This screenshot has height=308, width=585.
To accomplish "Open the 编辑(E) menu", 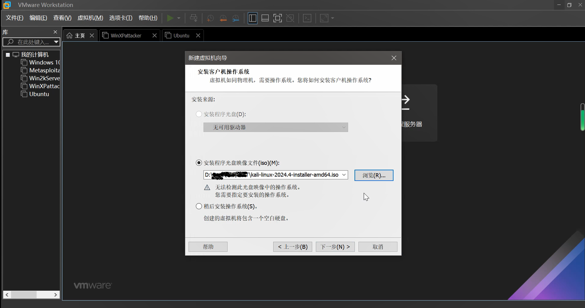I will [38, 18].
